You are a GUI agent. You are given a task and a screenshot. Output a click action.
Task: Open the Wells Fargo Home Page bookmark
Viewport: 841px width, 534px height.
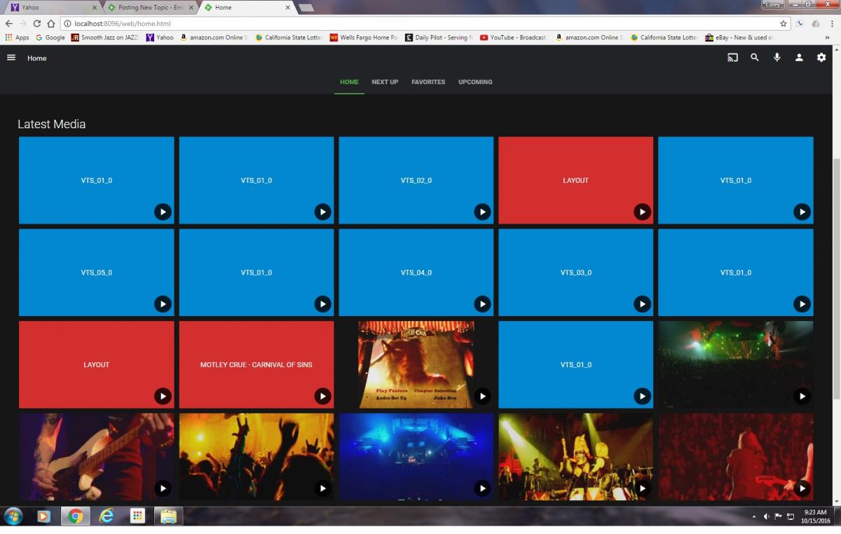click(x=364, y=38)
